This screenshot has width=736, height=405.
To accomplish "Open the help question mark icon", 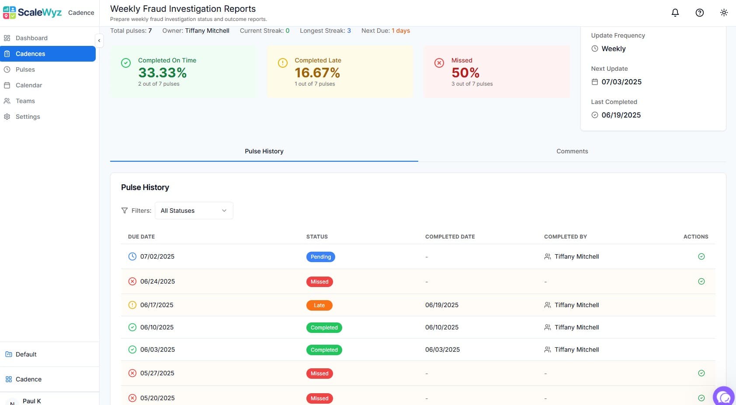I will (x=699, y=13).
